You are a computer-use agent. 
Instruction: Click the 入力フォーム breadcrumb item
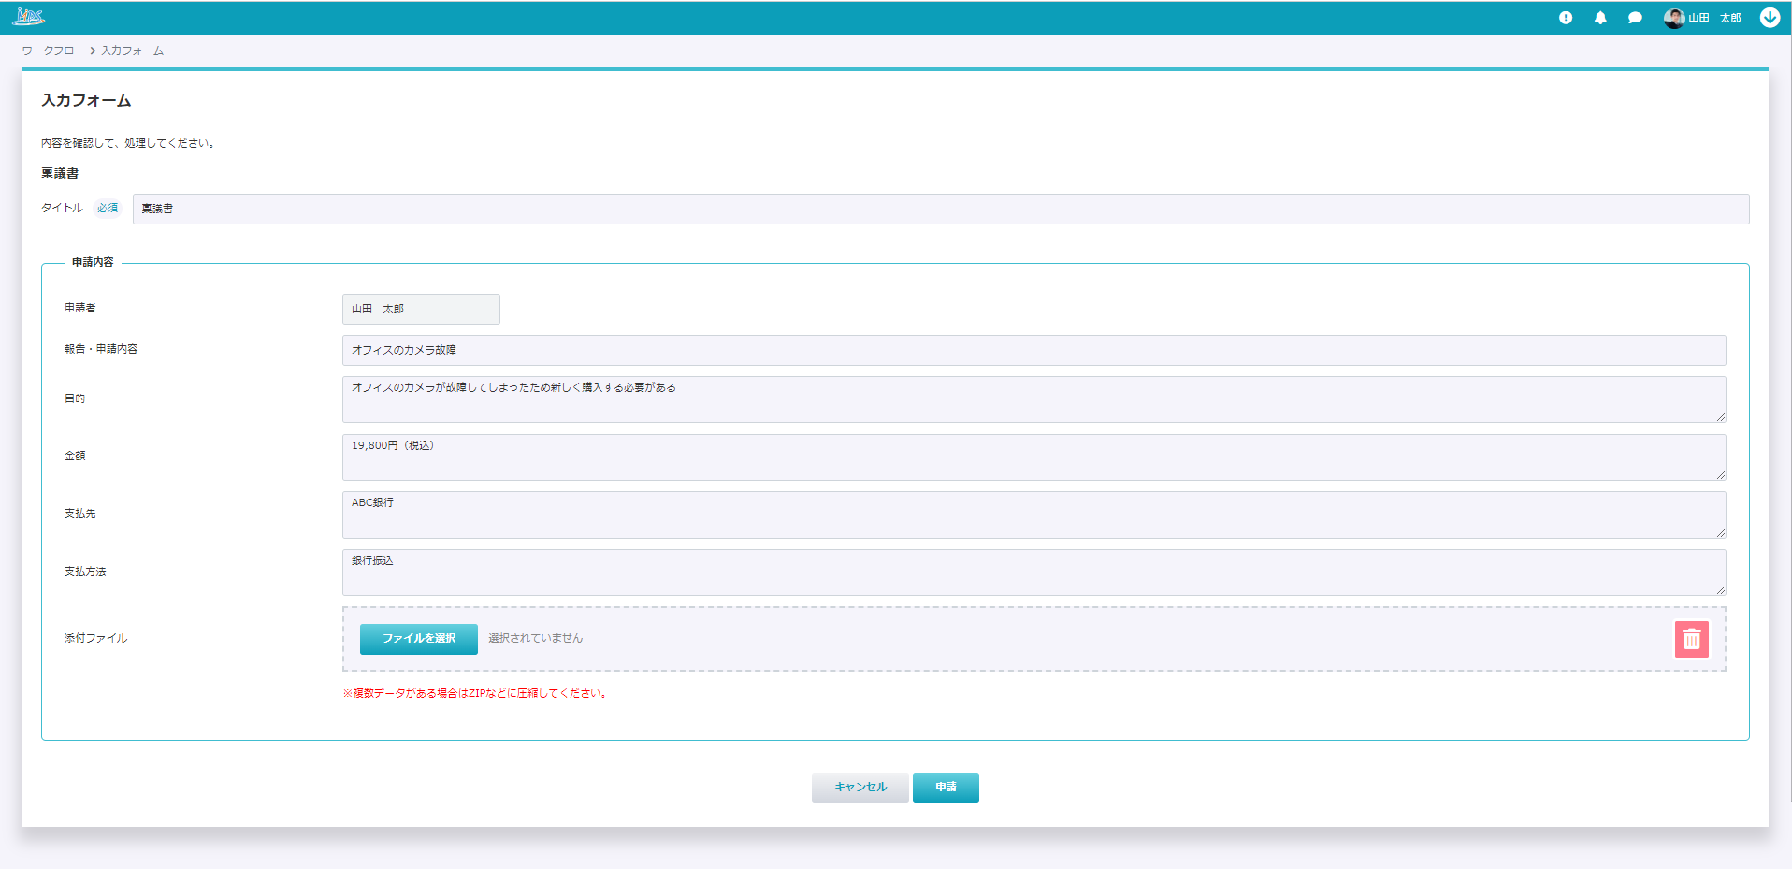pos(132,51)
